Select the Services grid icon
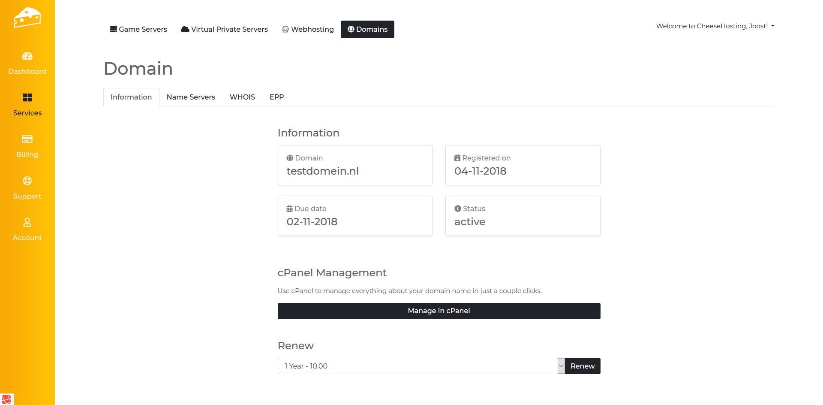This screenshot has height=405, width=823. pyautogui.click(x=27, y=98)
